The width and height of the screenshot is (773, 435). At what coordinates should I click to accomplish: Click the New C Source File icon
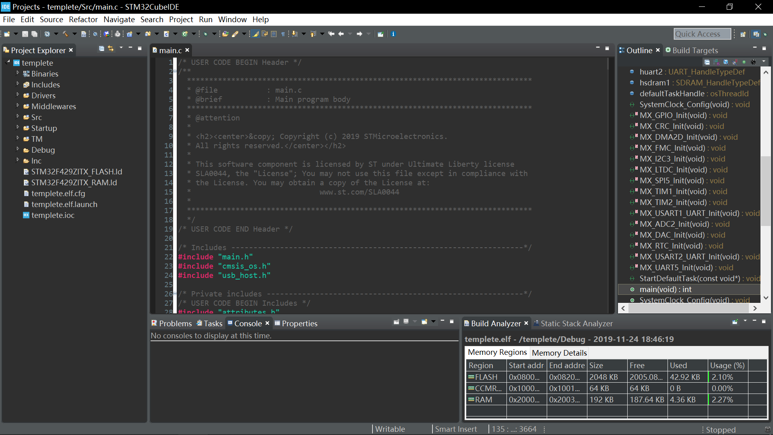point(166,34)
